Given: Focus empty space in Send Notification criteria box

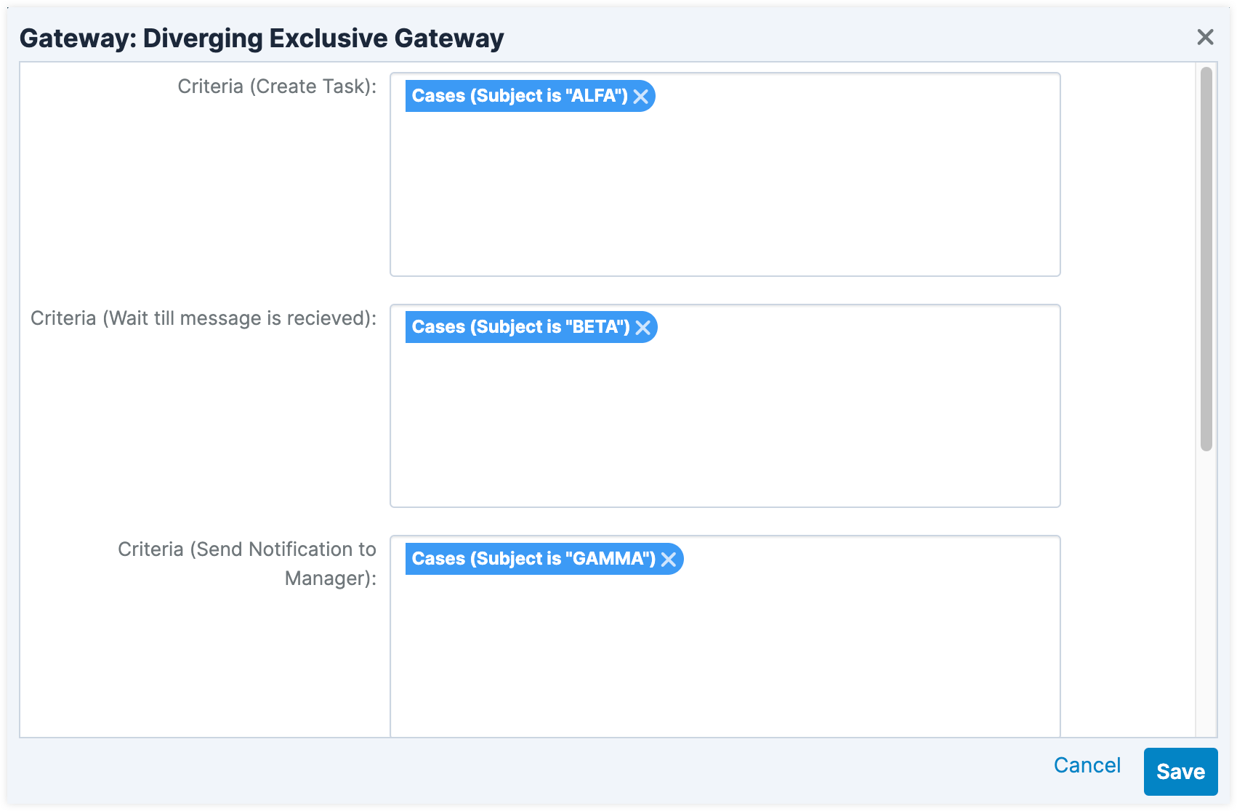Looking at the screenshot, I should point(725,654).
